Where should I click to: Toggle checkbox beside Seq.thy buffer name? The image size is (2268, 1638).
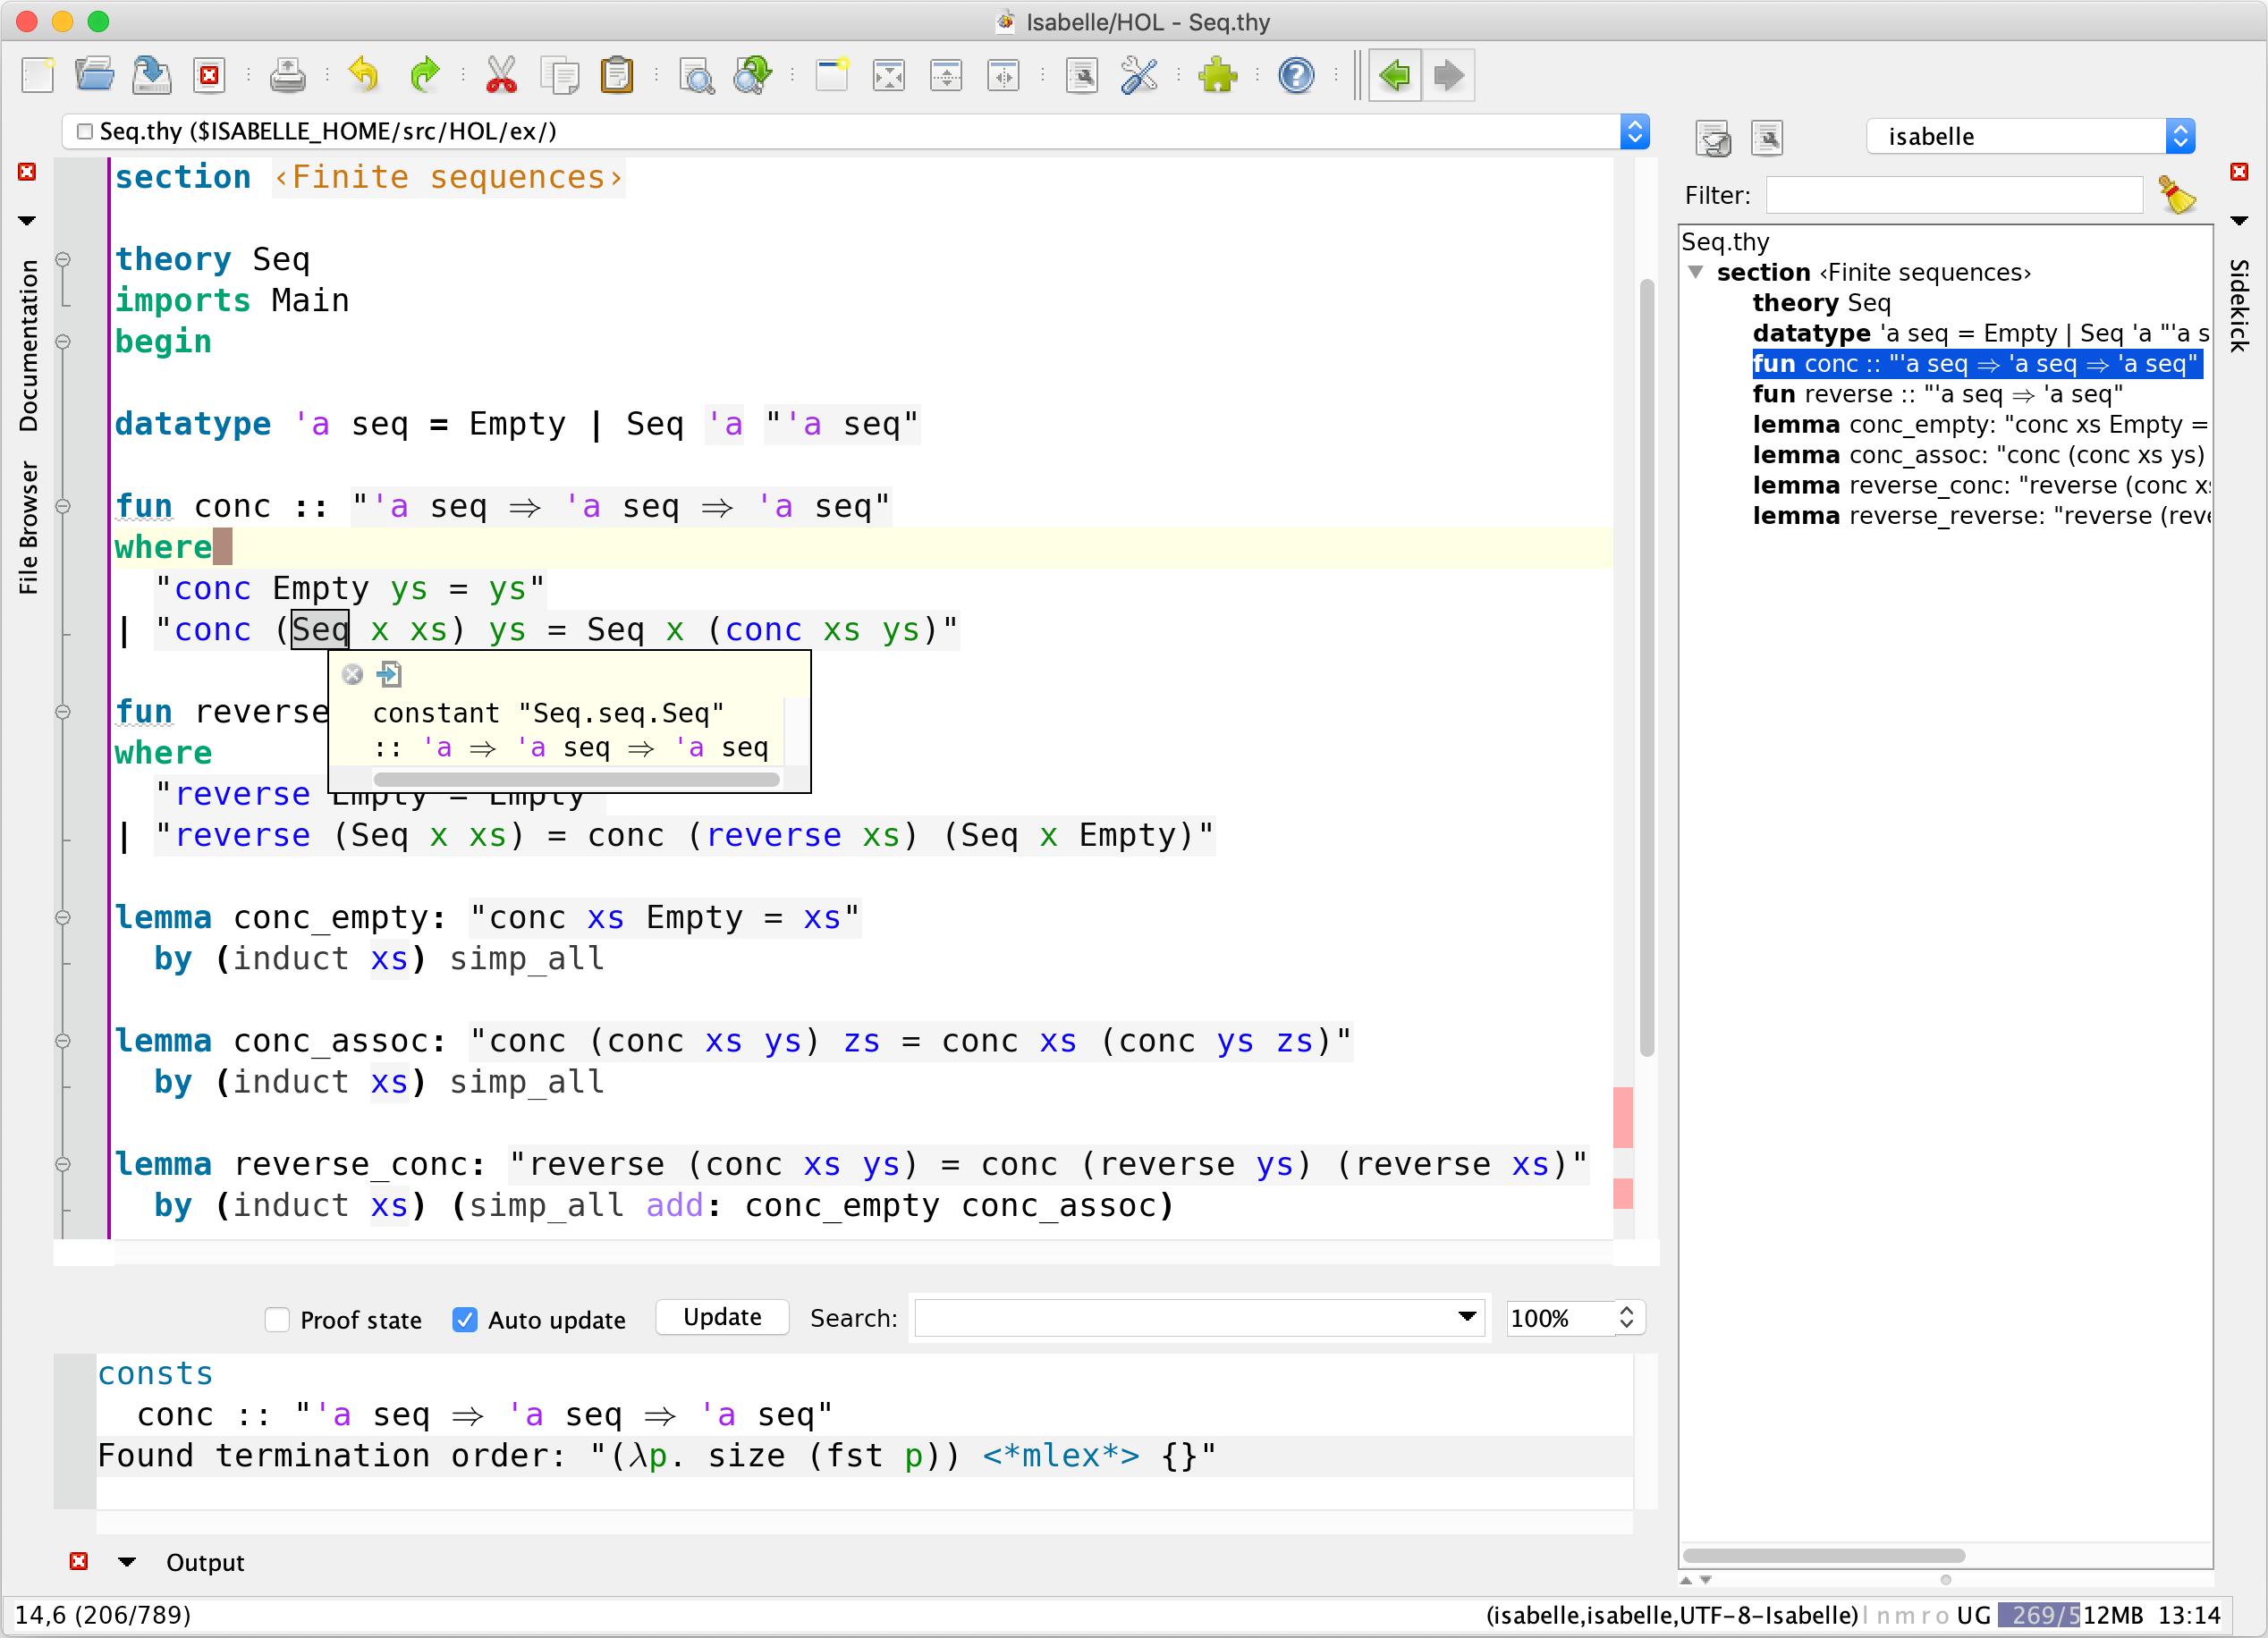click(85, 131)
